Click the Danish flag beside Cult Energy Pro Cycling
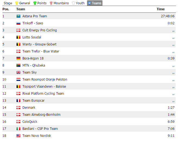Screen dimensions: 180x142 18,30
